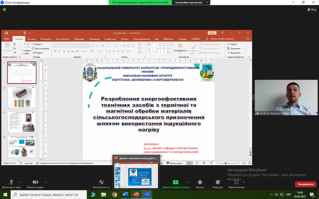Toggle bold Ж formatting button
The width and height of the screenshot is (319, 199).
click(55, 51)
